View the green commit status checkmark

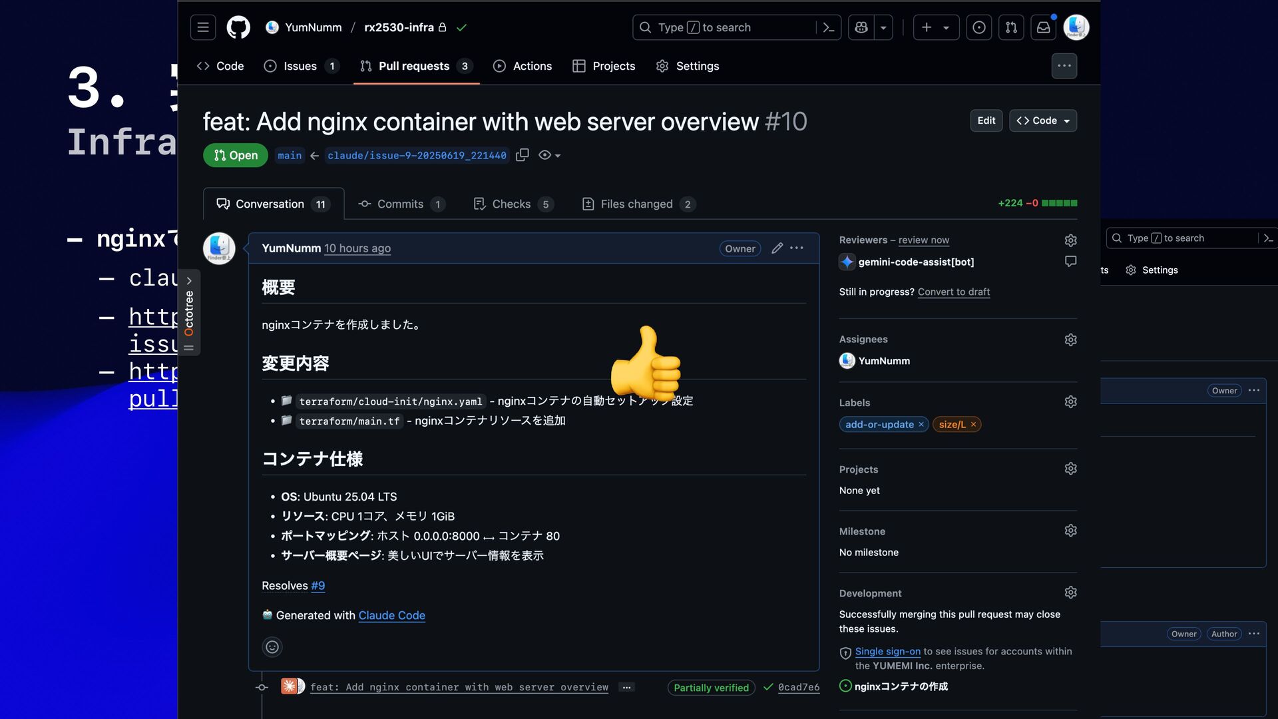(x=462, y=27)
